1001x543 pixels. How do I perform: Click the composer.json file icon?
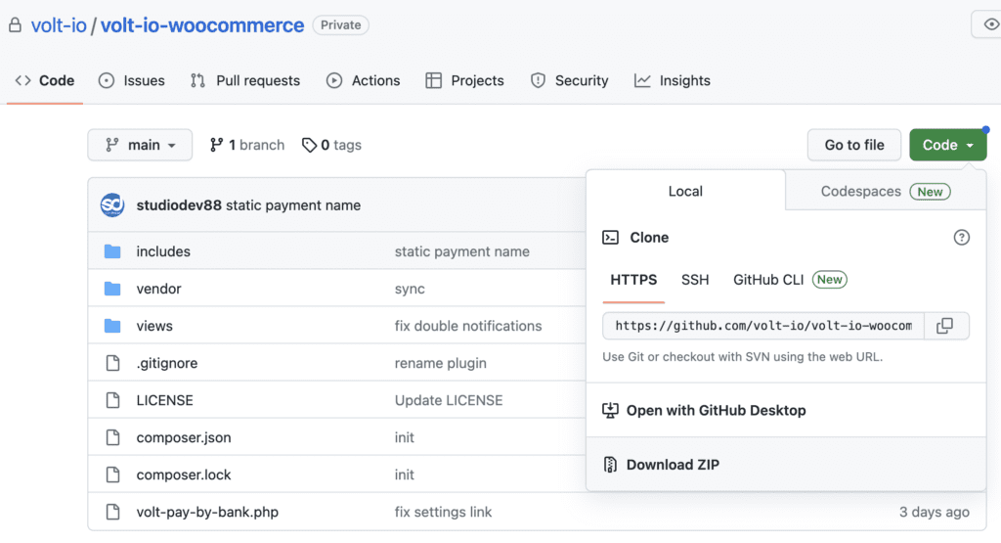(x=113, y=437)
